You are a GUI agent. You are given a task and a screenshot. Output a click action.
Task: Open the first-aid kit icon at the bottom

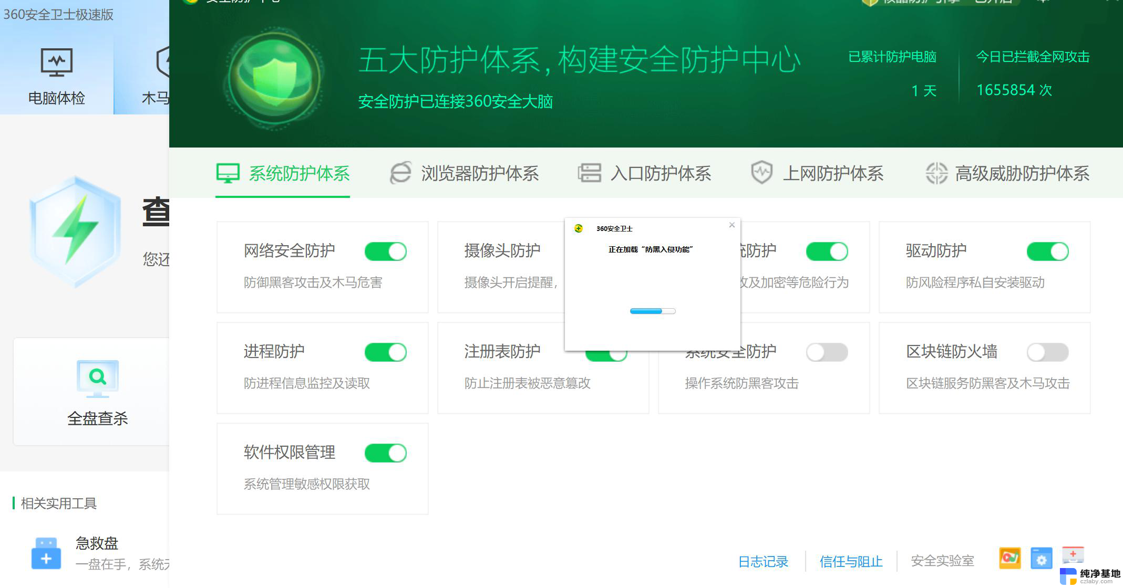coord(1073,555)
